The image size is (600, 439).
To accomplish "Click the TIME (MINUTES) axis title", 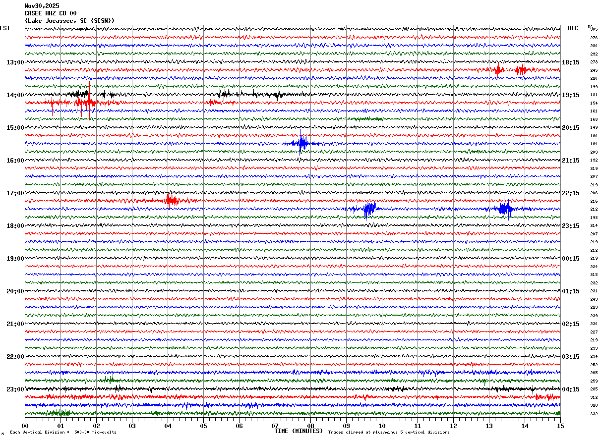I will (x=299, y=431).
